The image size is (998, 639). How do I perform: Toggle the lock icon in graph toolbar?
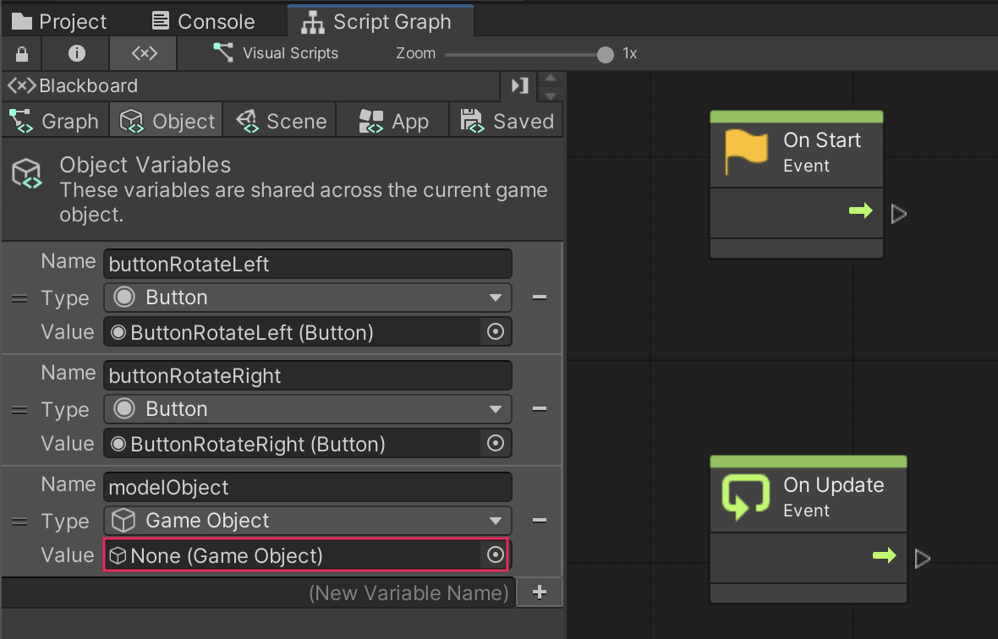click(x=23, y=53)
